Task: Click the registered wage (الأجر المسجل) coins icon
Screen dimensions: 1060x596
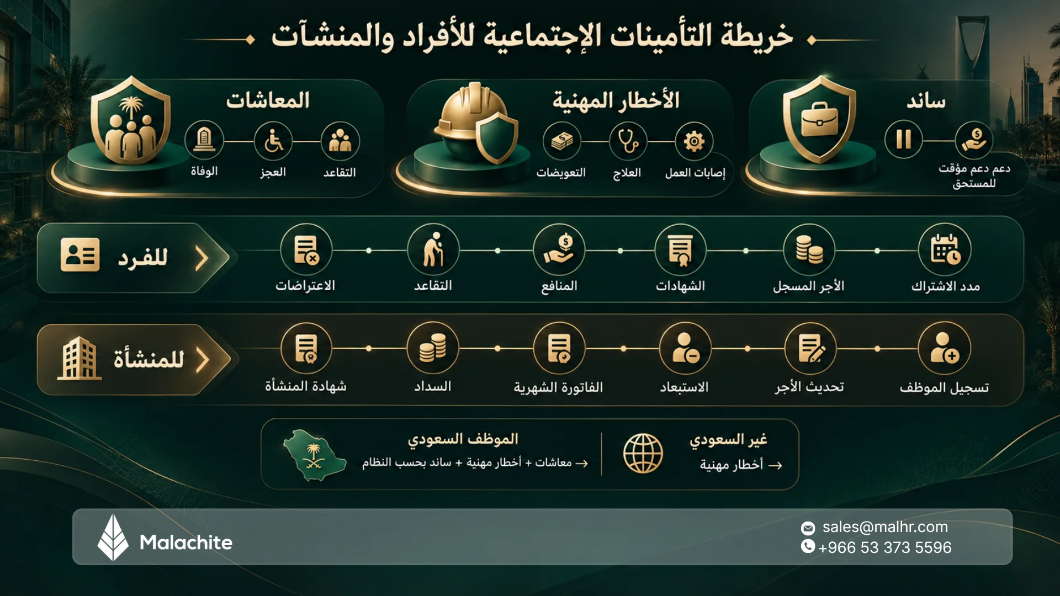Action: [x=809, y=250]
